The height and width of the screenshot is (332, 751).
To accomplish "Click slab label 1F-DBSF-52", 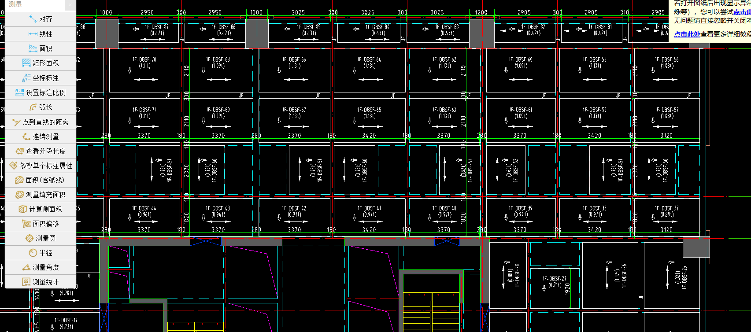I will click(x=516, y=170).
